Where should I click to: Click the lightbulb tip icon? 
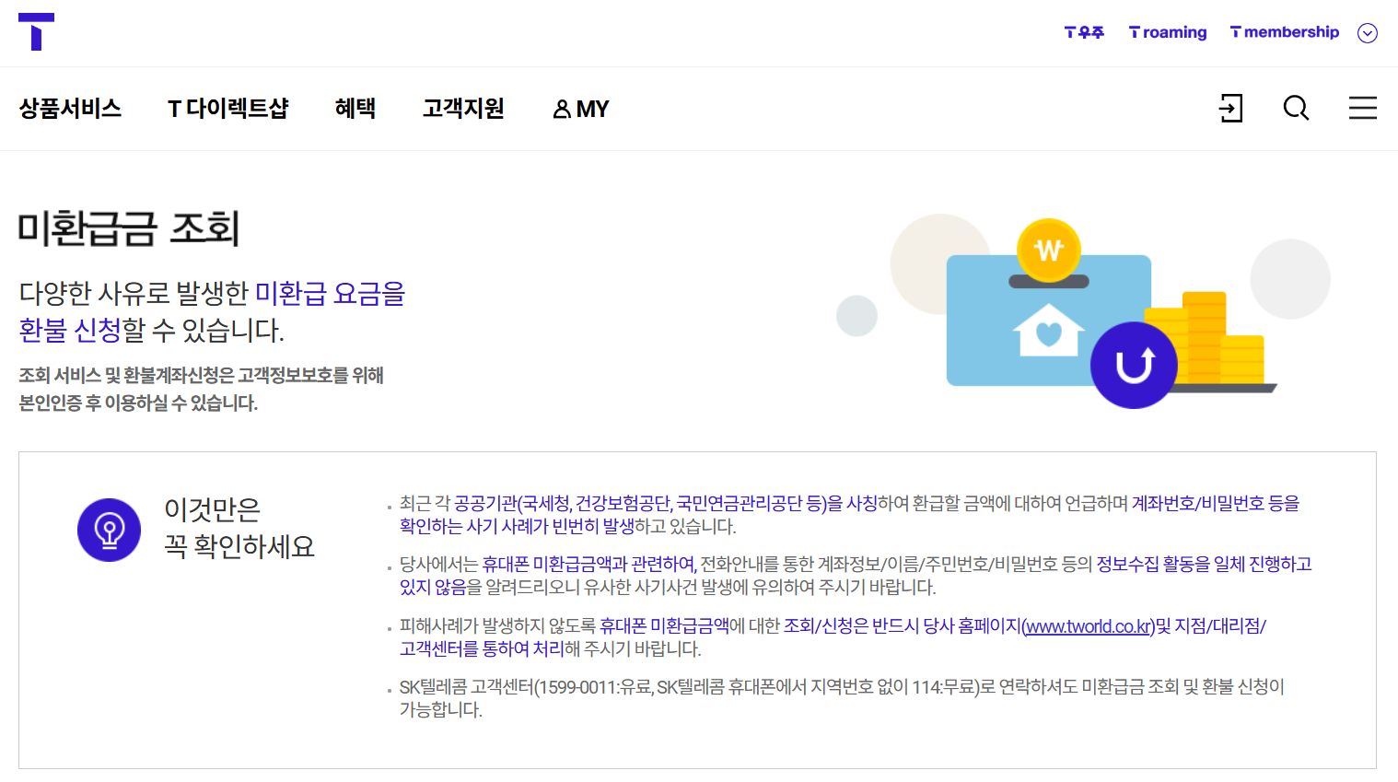click(109, 530)
